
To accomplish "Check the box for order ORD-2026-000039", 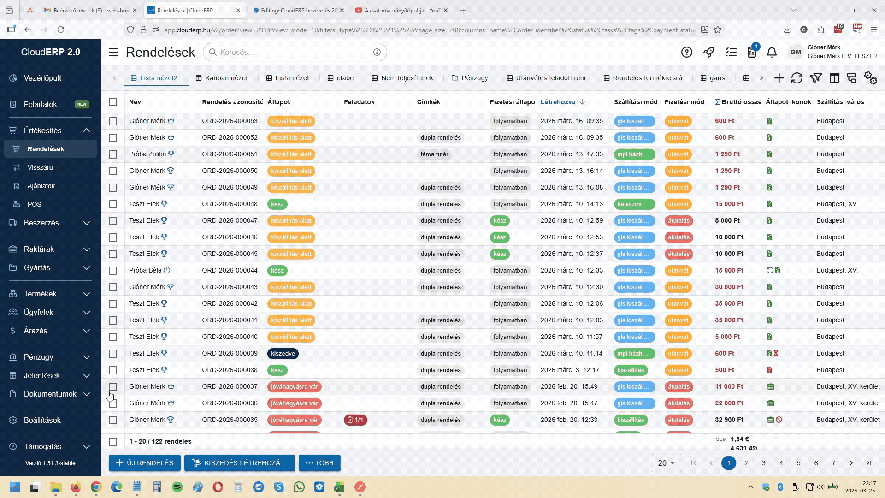I will point(113,353).
